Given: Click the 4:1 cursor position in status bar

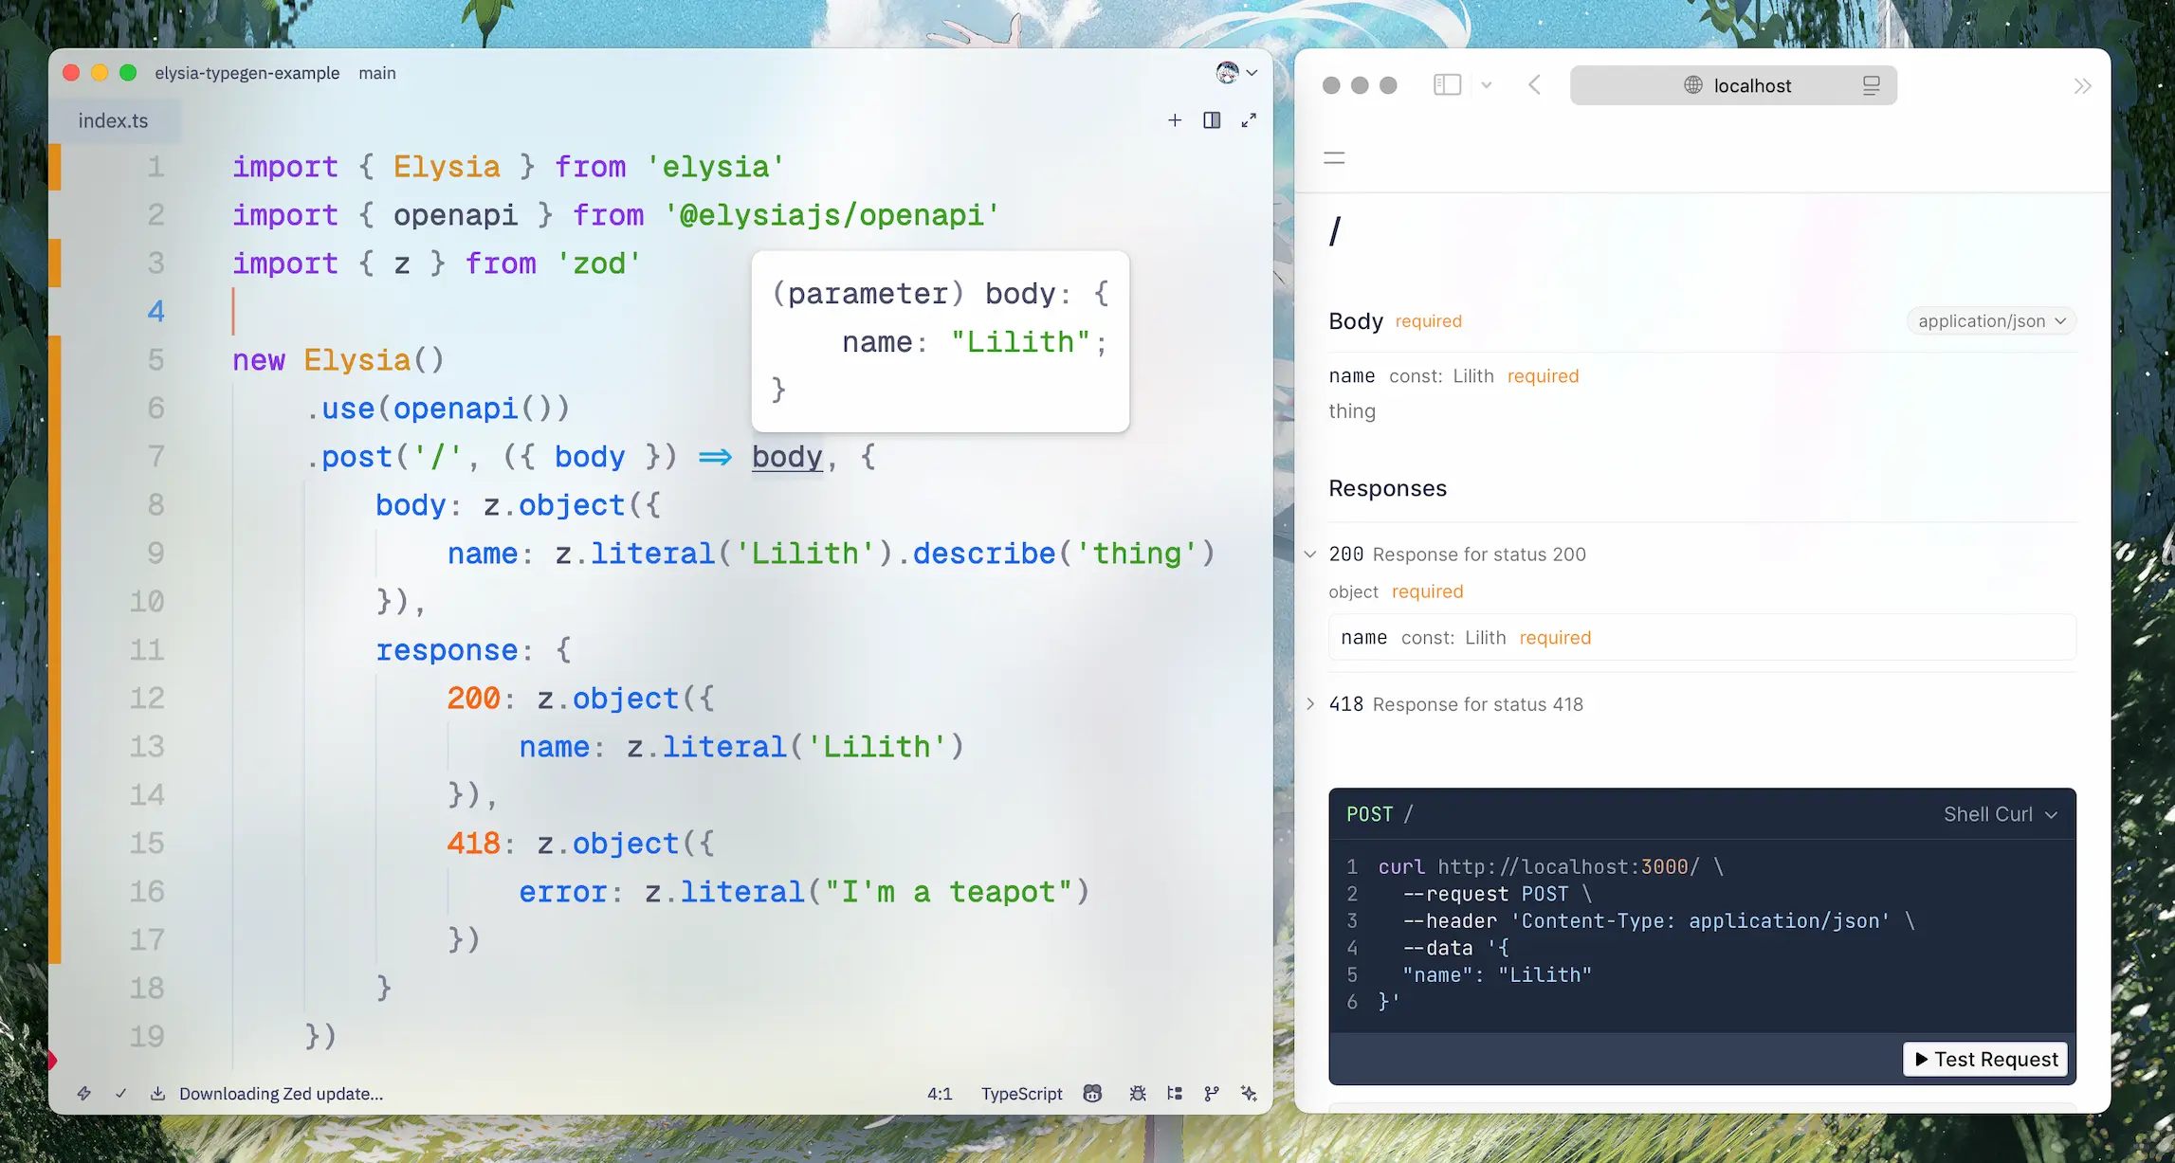Looking at the screenshot, I should pos(940,1093).
